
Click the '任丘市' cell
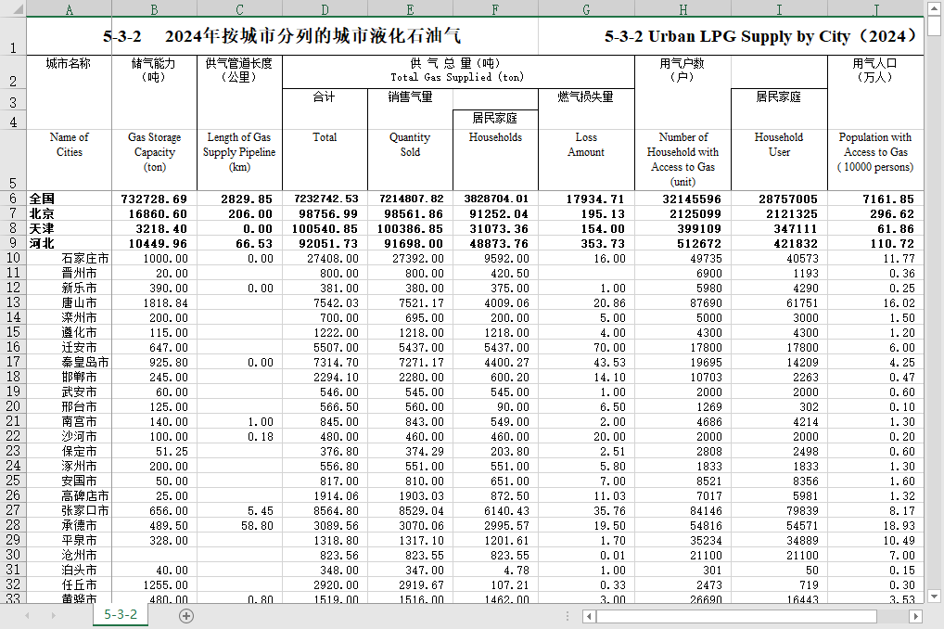(x=79, y=584)
